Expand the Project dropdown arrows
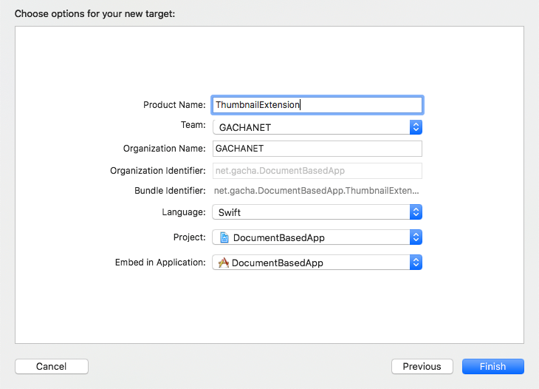539x389 pixels. click(x=416, y=237)
